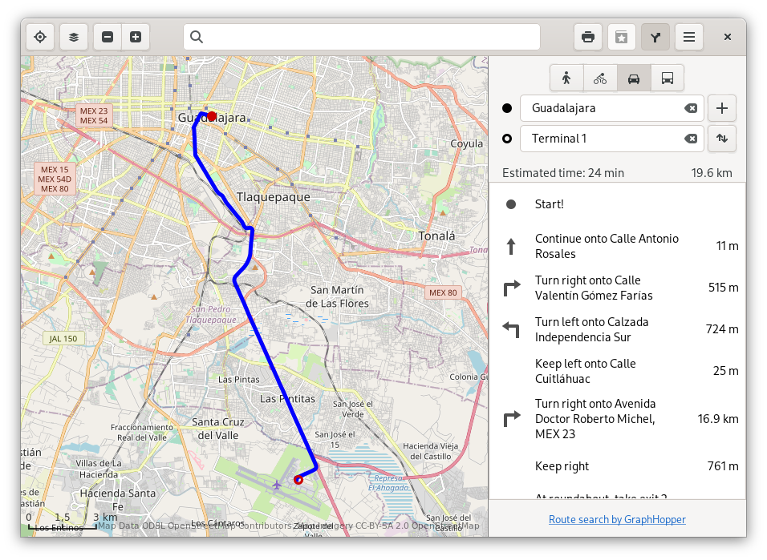Screen dimensions: 767x560
Task: Print the current route
Action: pyautogui.click(x=588, y=37)
